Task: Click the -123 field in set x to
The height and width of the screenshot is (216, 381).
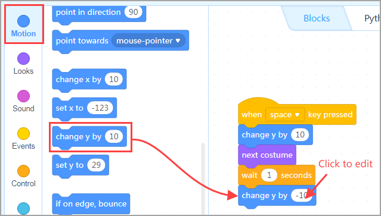Action: 100,108
